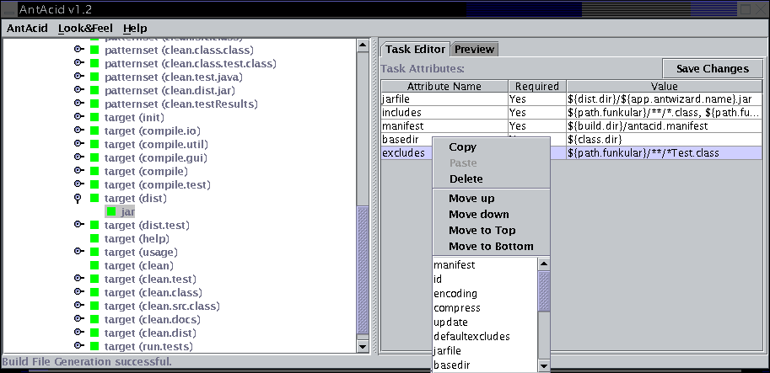Click the green icon beside target (init)
This screenshot has height=373, width=770.
point(94,118)
